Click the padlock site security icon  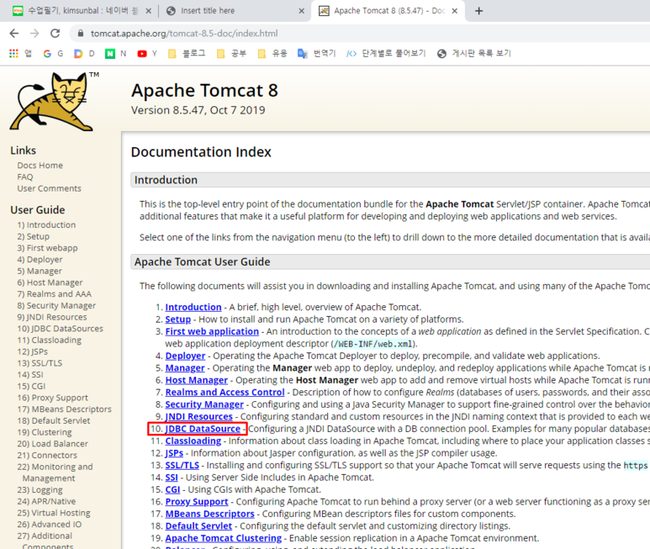coord(81,34)
